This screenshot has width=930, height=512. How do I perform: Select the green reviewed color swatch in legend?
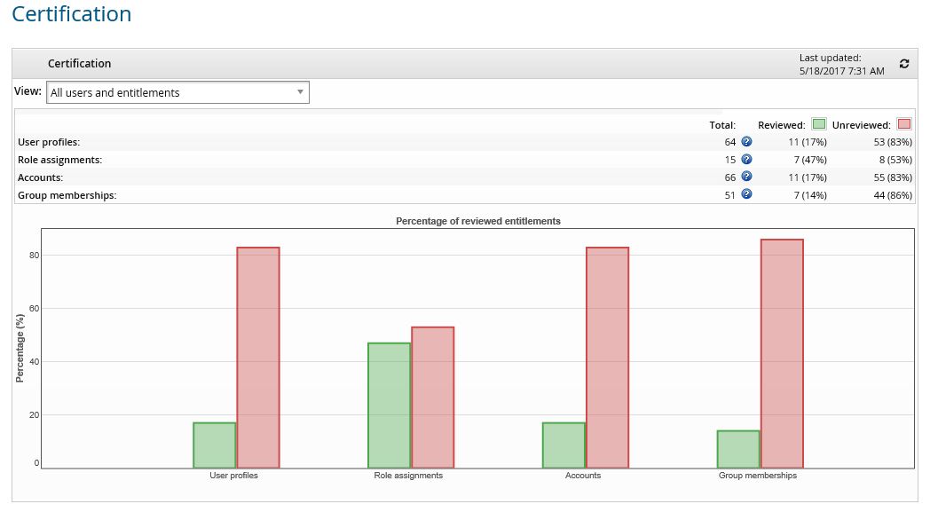(x=818, y=124)
